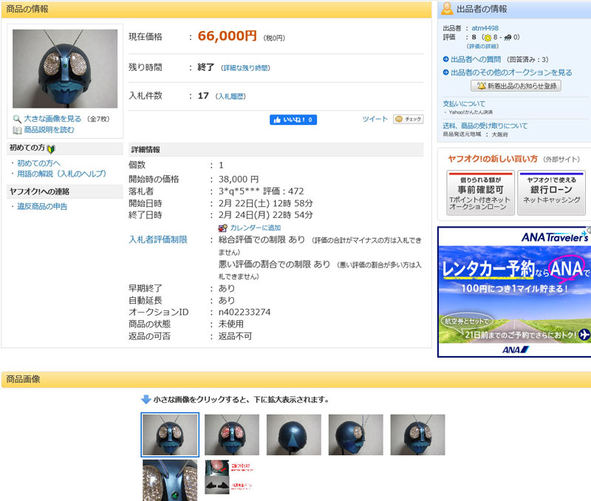Open 支払いについて link
This screenshot has height=501, width=591.
click(464, 103)
